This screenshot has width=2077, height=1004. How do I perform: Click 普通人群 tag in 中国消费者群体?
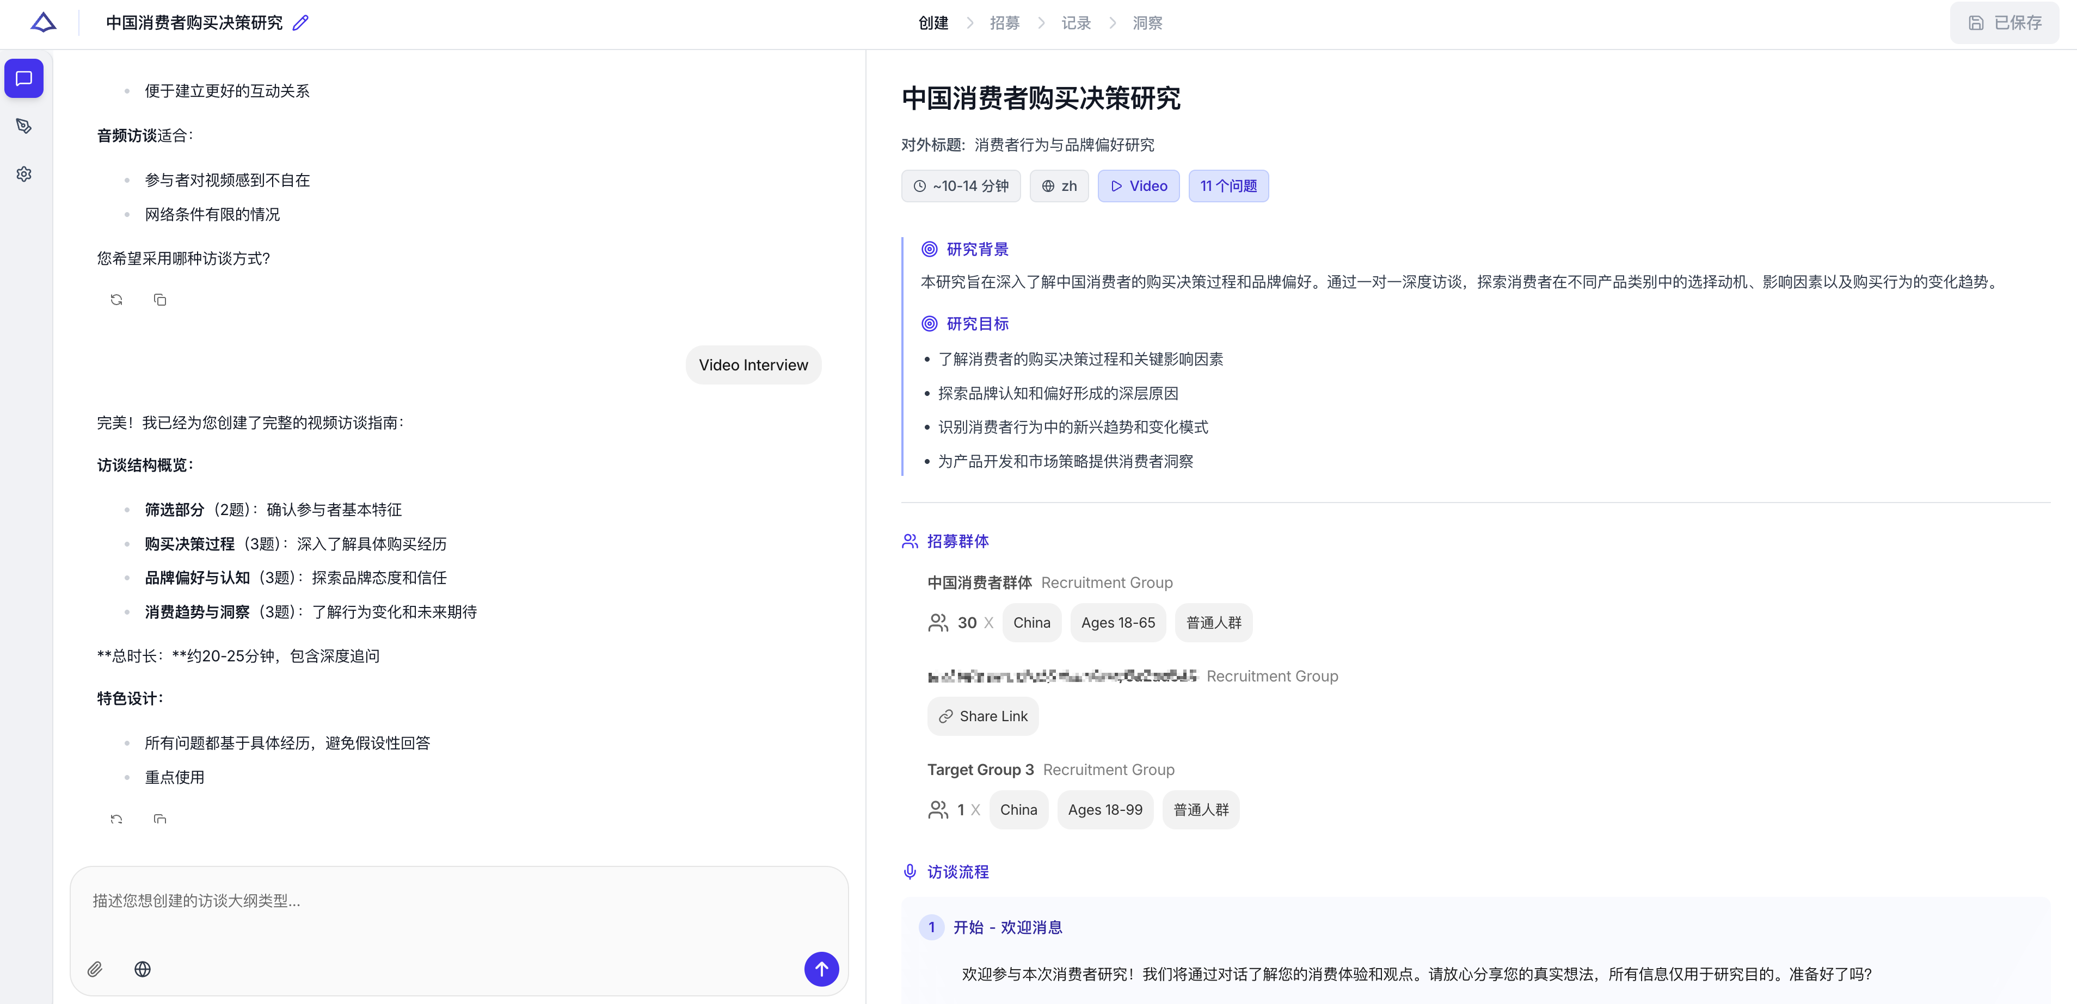click(x=1213, y=623)
